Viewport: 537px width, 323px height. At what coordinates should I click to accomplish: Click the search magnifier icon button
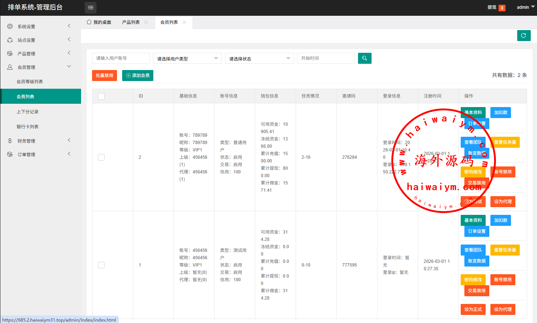[364, 58]
